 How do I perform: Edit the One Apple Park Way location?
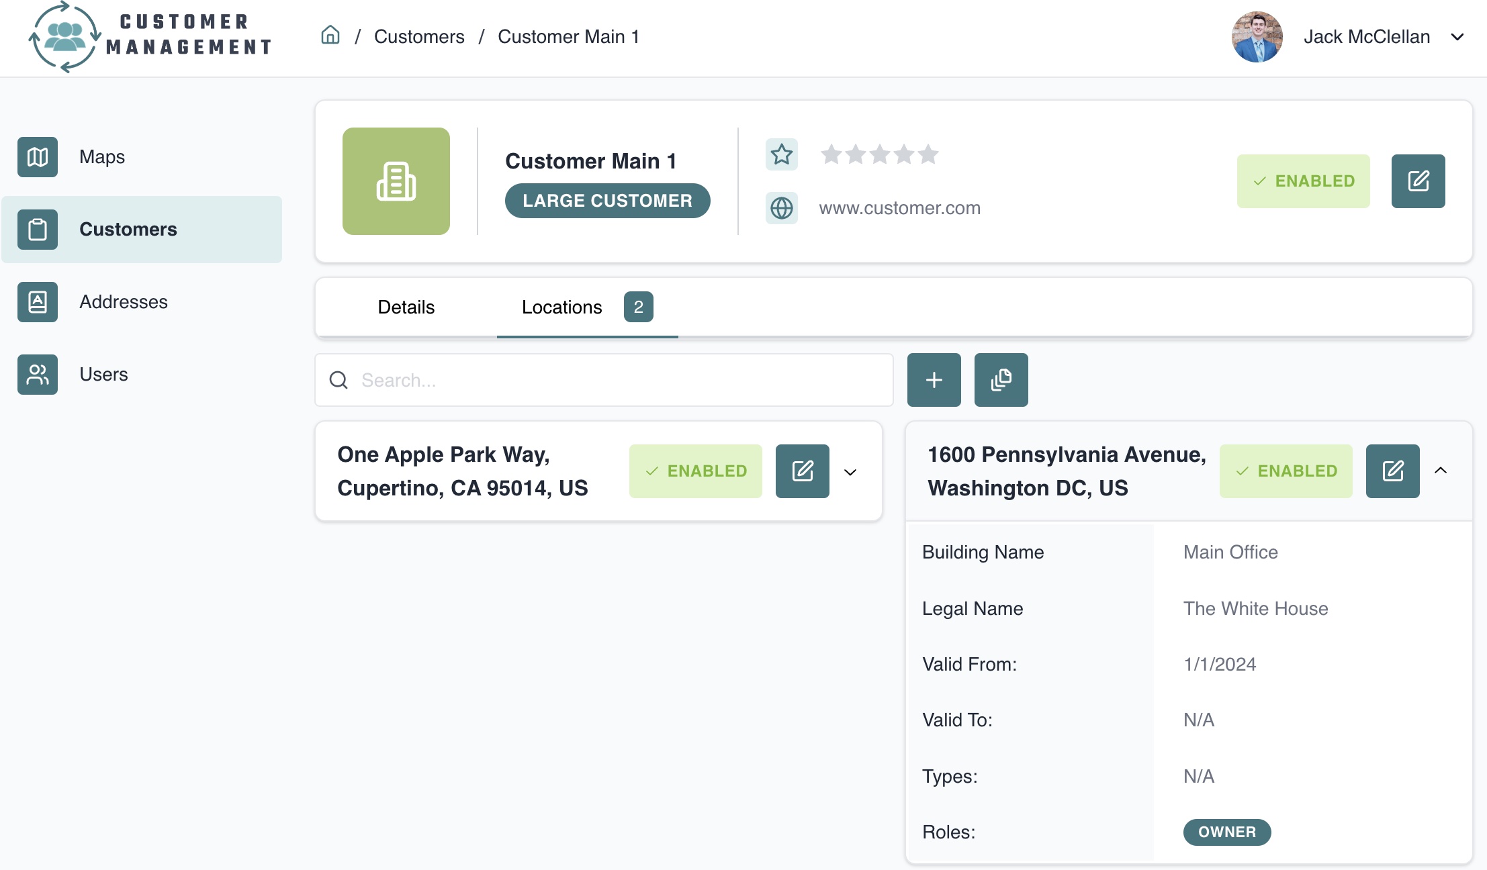click(802, 471)
